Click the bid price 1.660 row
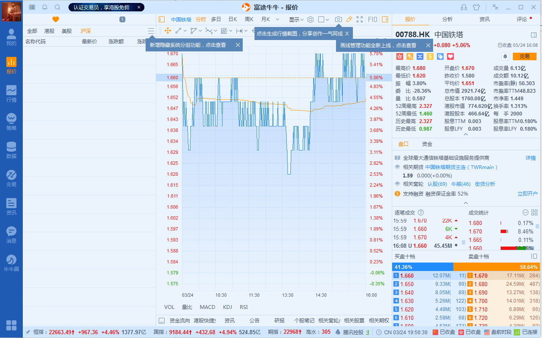Screen dimensions: 542x338 click(x=429, y=276)
